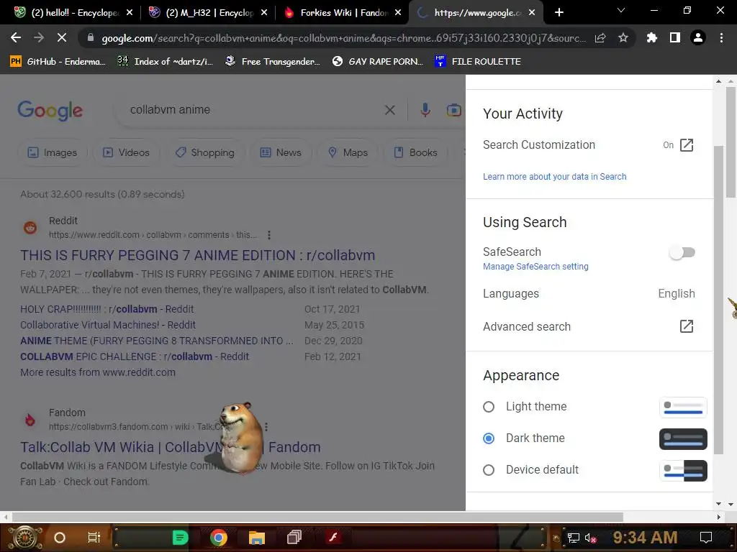The width and height of the screenshot is (737, 552).
Task: Toggle the SafeSearch switch
Action: click(x=682, y=252)
